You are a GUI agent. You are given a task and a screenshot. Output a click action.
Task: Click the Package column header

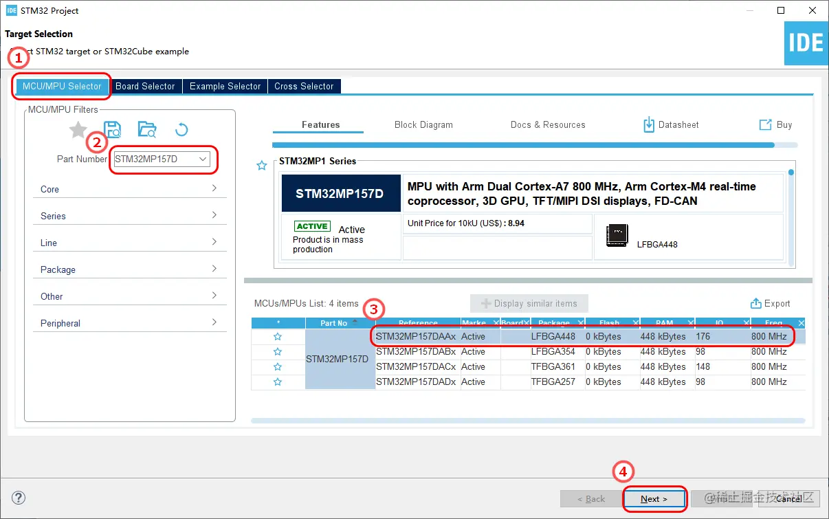(x=557, y=323)
